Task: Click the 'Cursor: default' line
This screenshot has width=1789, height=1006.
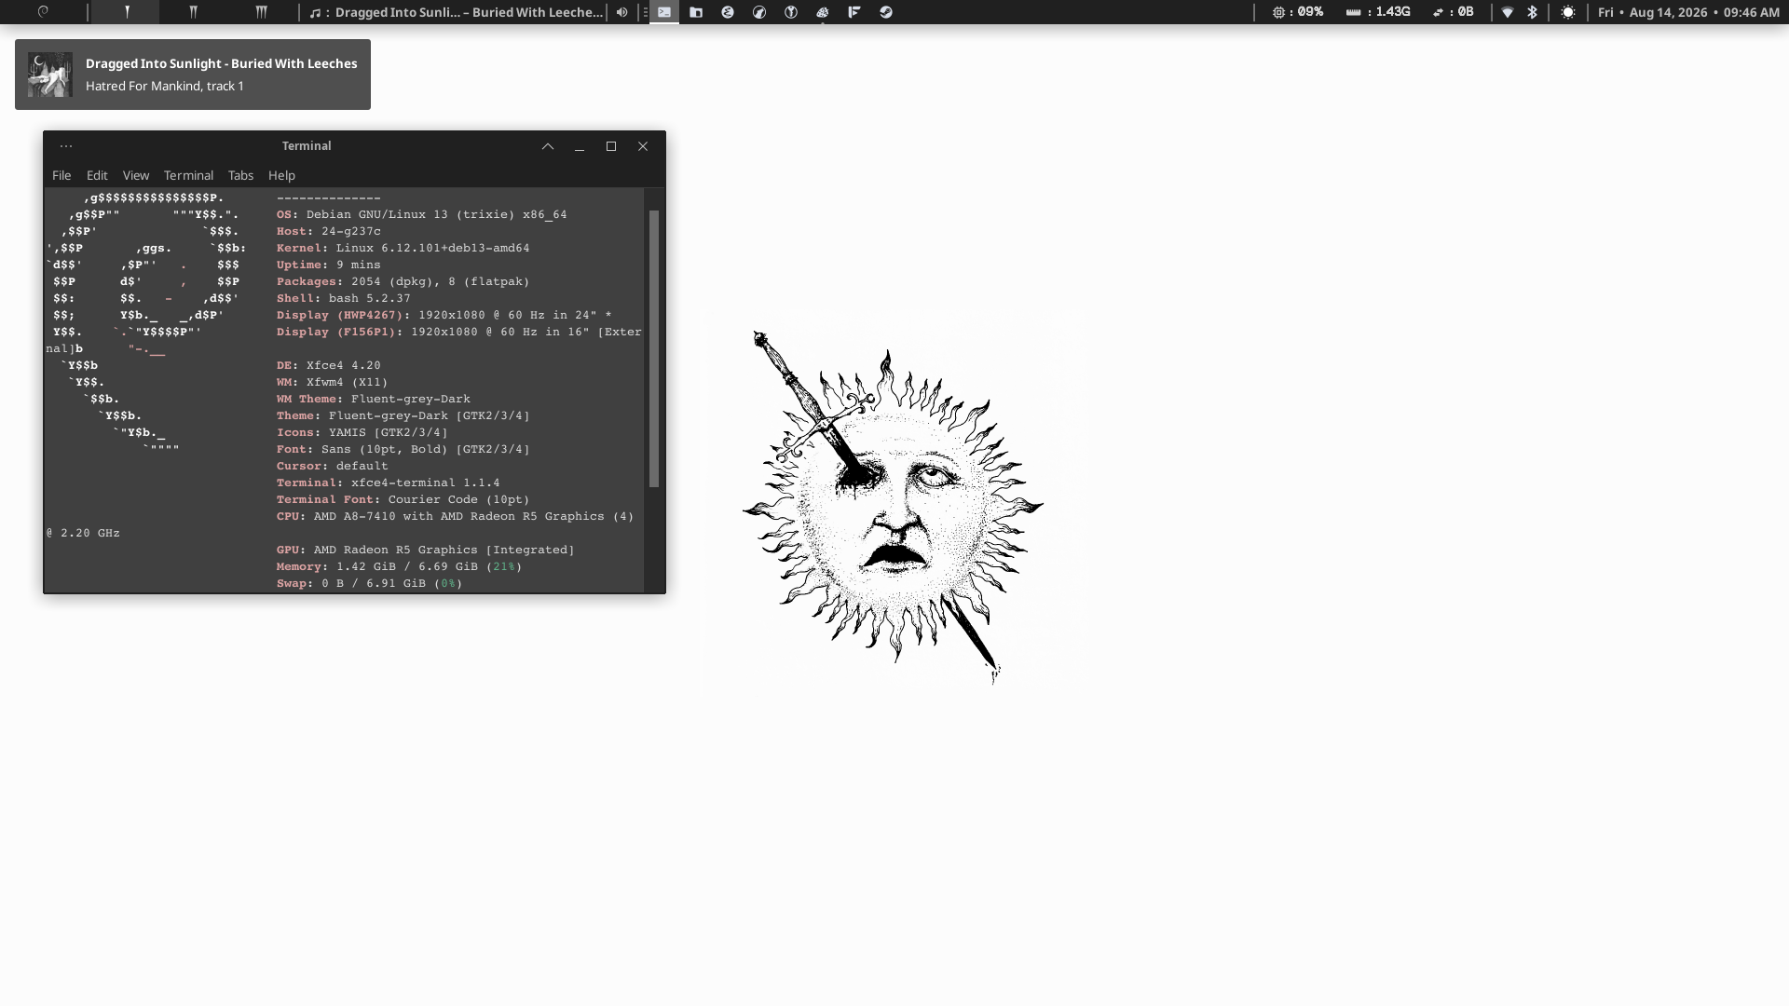Action: point(333,466)
